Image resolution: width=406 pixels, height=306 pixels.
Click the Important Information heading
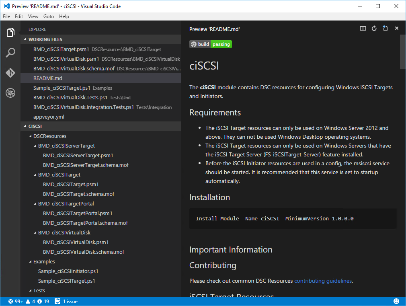[231, 250]
